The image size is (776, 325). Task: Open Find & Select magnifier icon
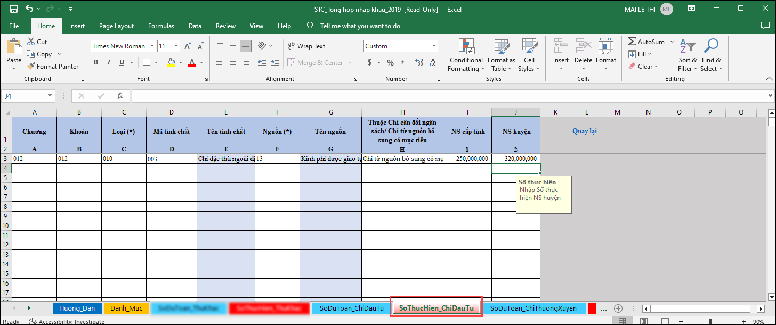[x=711, y=47]
